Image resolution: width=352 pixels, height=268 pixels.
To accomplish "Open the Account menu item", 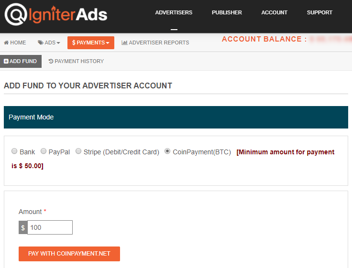I will click(x=275, y=12).
